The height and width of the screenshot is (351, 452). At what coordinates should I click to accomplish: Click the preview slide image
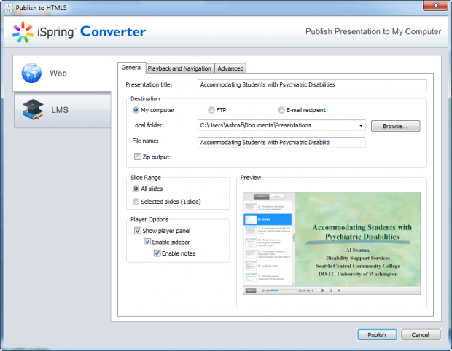pos(358,240)
